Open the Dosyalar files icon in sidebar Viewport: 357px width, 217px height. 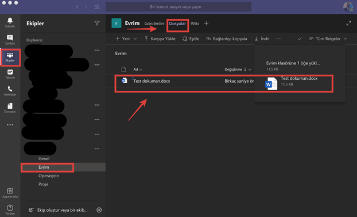coord(10,108)
